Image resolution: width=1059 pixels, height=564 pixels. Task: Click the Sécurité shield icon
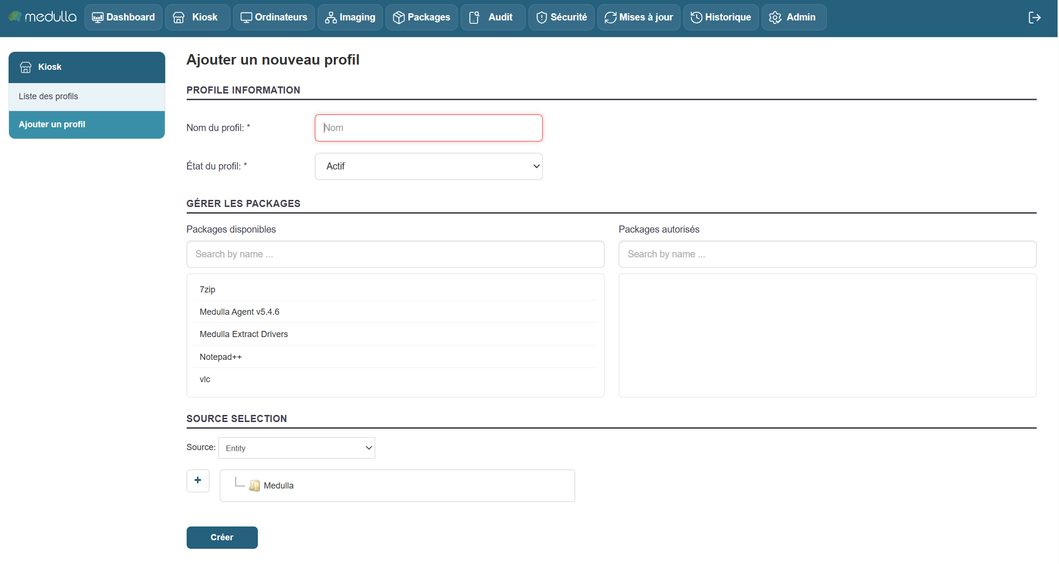pos(541,18)
